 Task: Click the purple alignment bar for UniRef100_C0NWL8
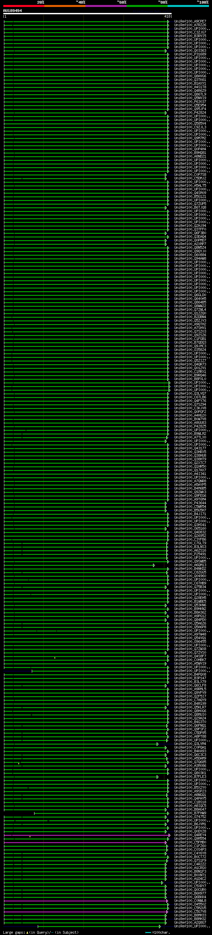coord(86,901)
